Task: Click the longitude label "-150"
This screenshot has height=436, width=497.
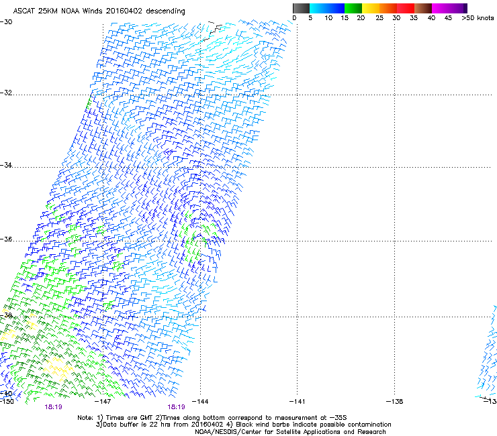Action: [x=7, y=402]
